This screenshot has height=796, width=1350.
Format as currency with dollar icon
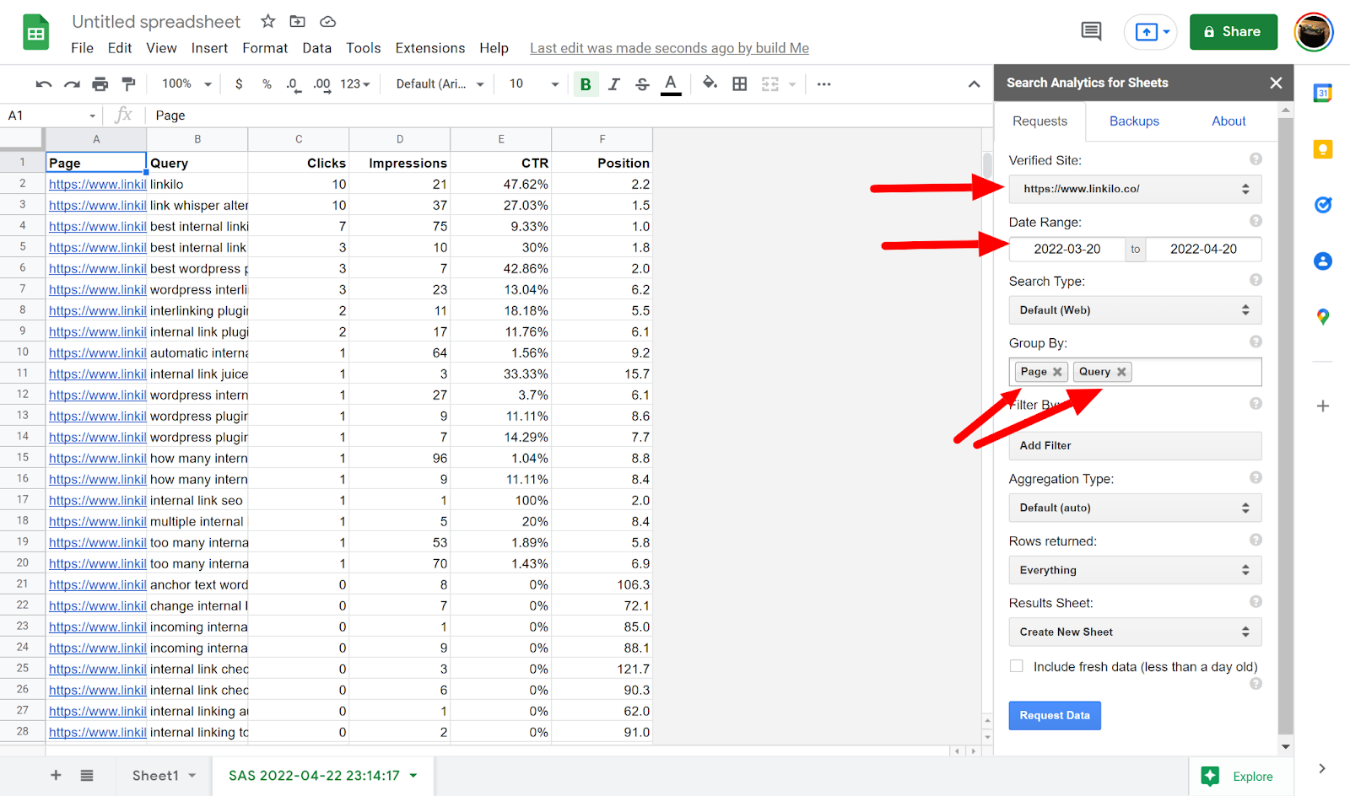click(x=239, y=84)
